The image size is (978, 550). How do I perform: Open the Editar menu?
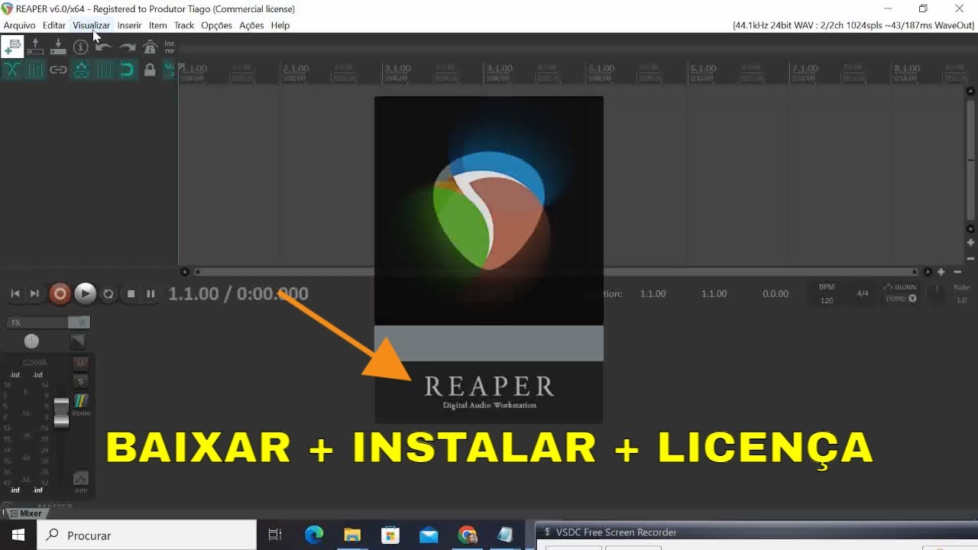[54, 25]
